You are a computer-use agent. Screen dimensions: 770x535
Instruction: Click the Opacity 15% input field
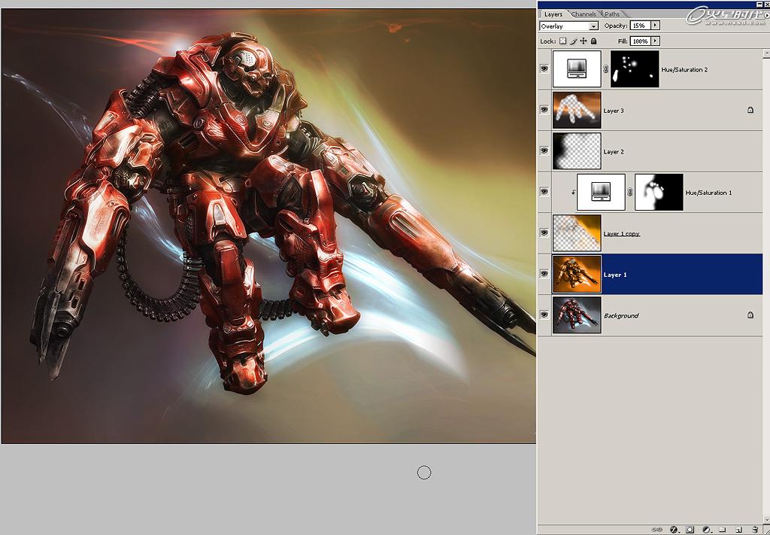point(641,25)
